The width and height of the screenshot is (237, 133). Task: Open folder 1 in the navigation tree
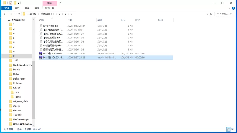coord(14,24)
